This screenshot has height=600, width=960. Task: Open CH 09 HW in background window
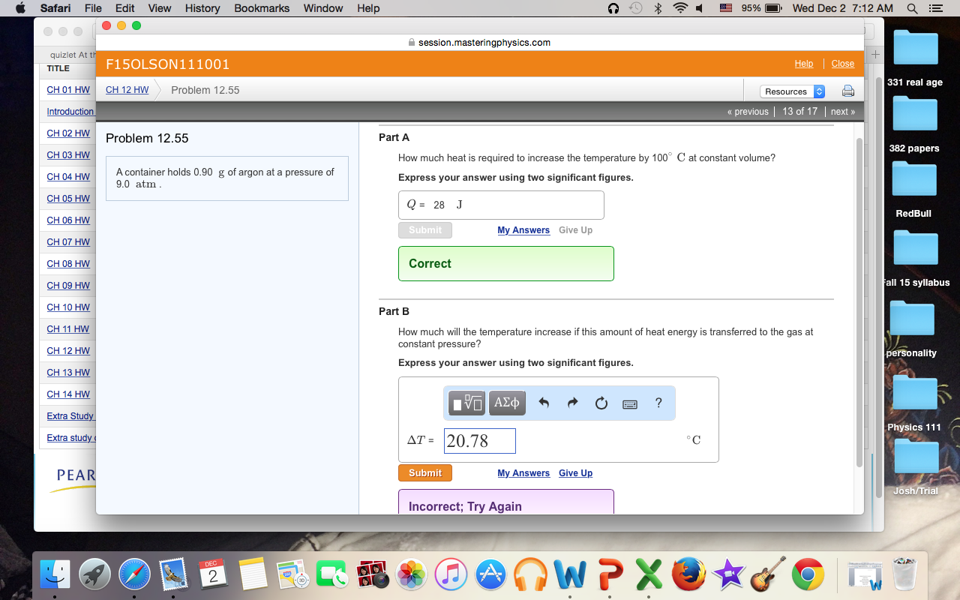click(x=68, y=286)
